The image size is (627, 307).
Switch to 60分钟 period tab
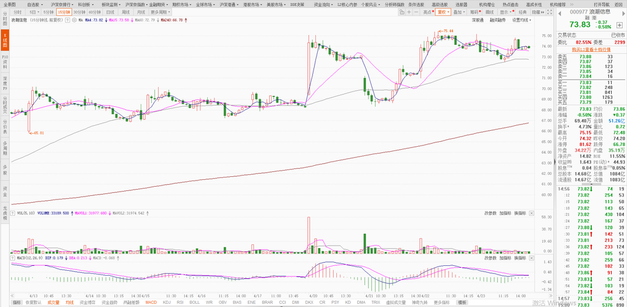[x=95, y=12]
